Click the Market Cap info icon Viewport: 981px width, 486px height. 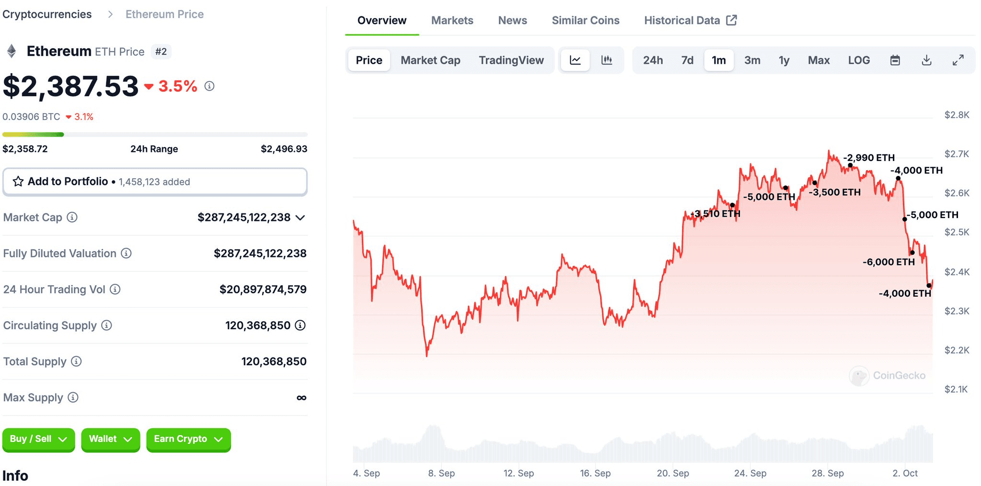[x=72, y=217]
